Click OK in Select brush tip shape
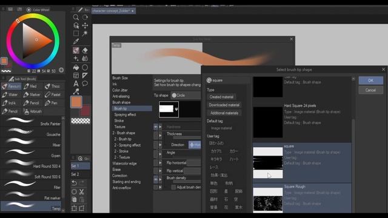 tap(370, 81)
